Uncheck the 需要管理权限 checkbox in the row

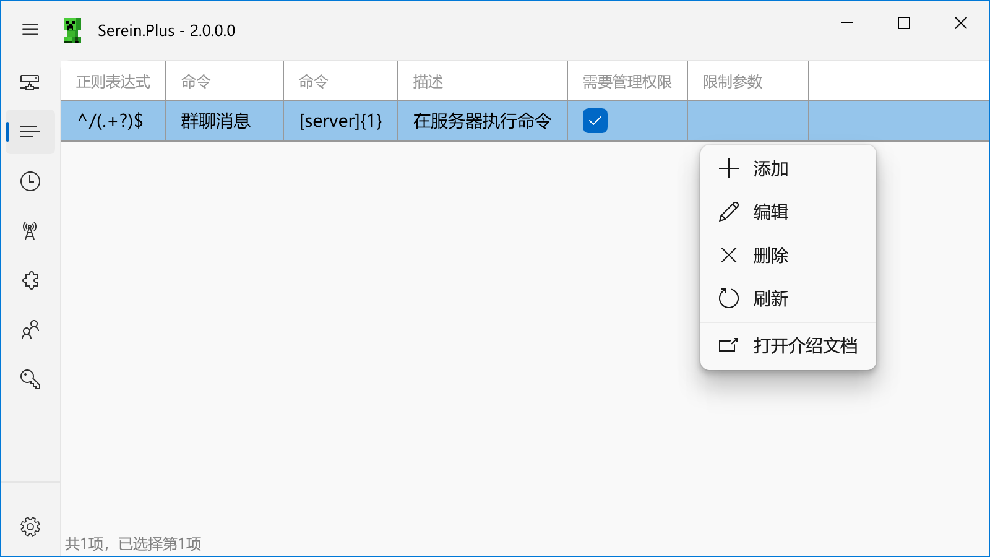[x=595, y=121]
